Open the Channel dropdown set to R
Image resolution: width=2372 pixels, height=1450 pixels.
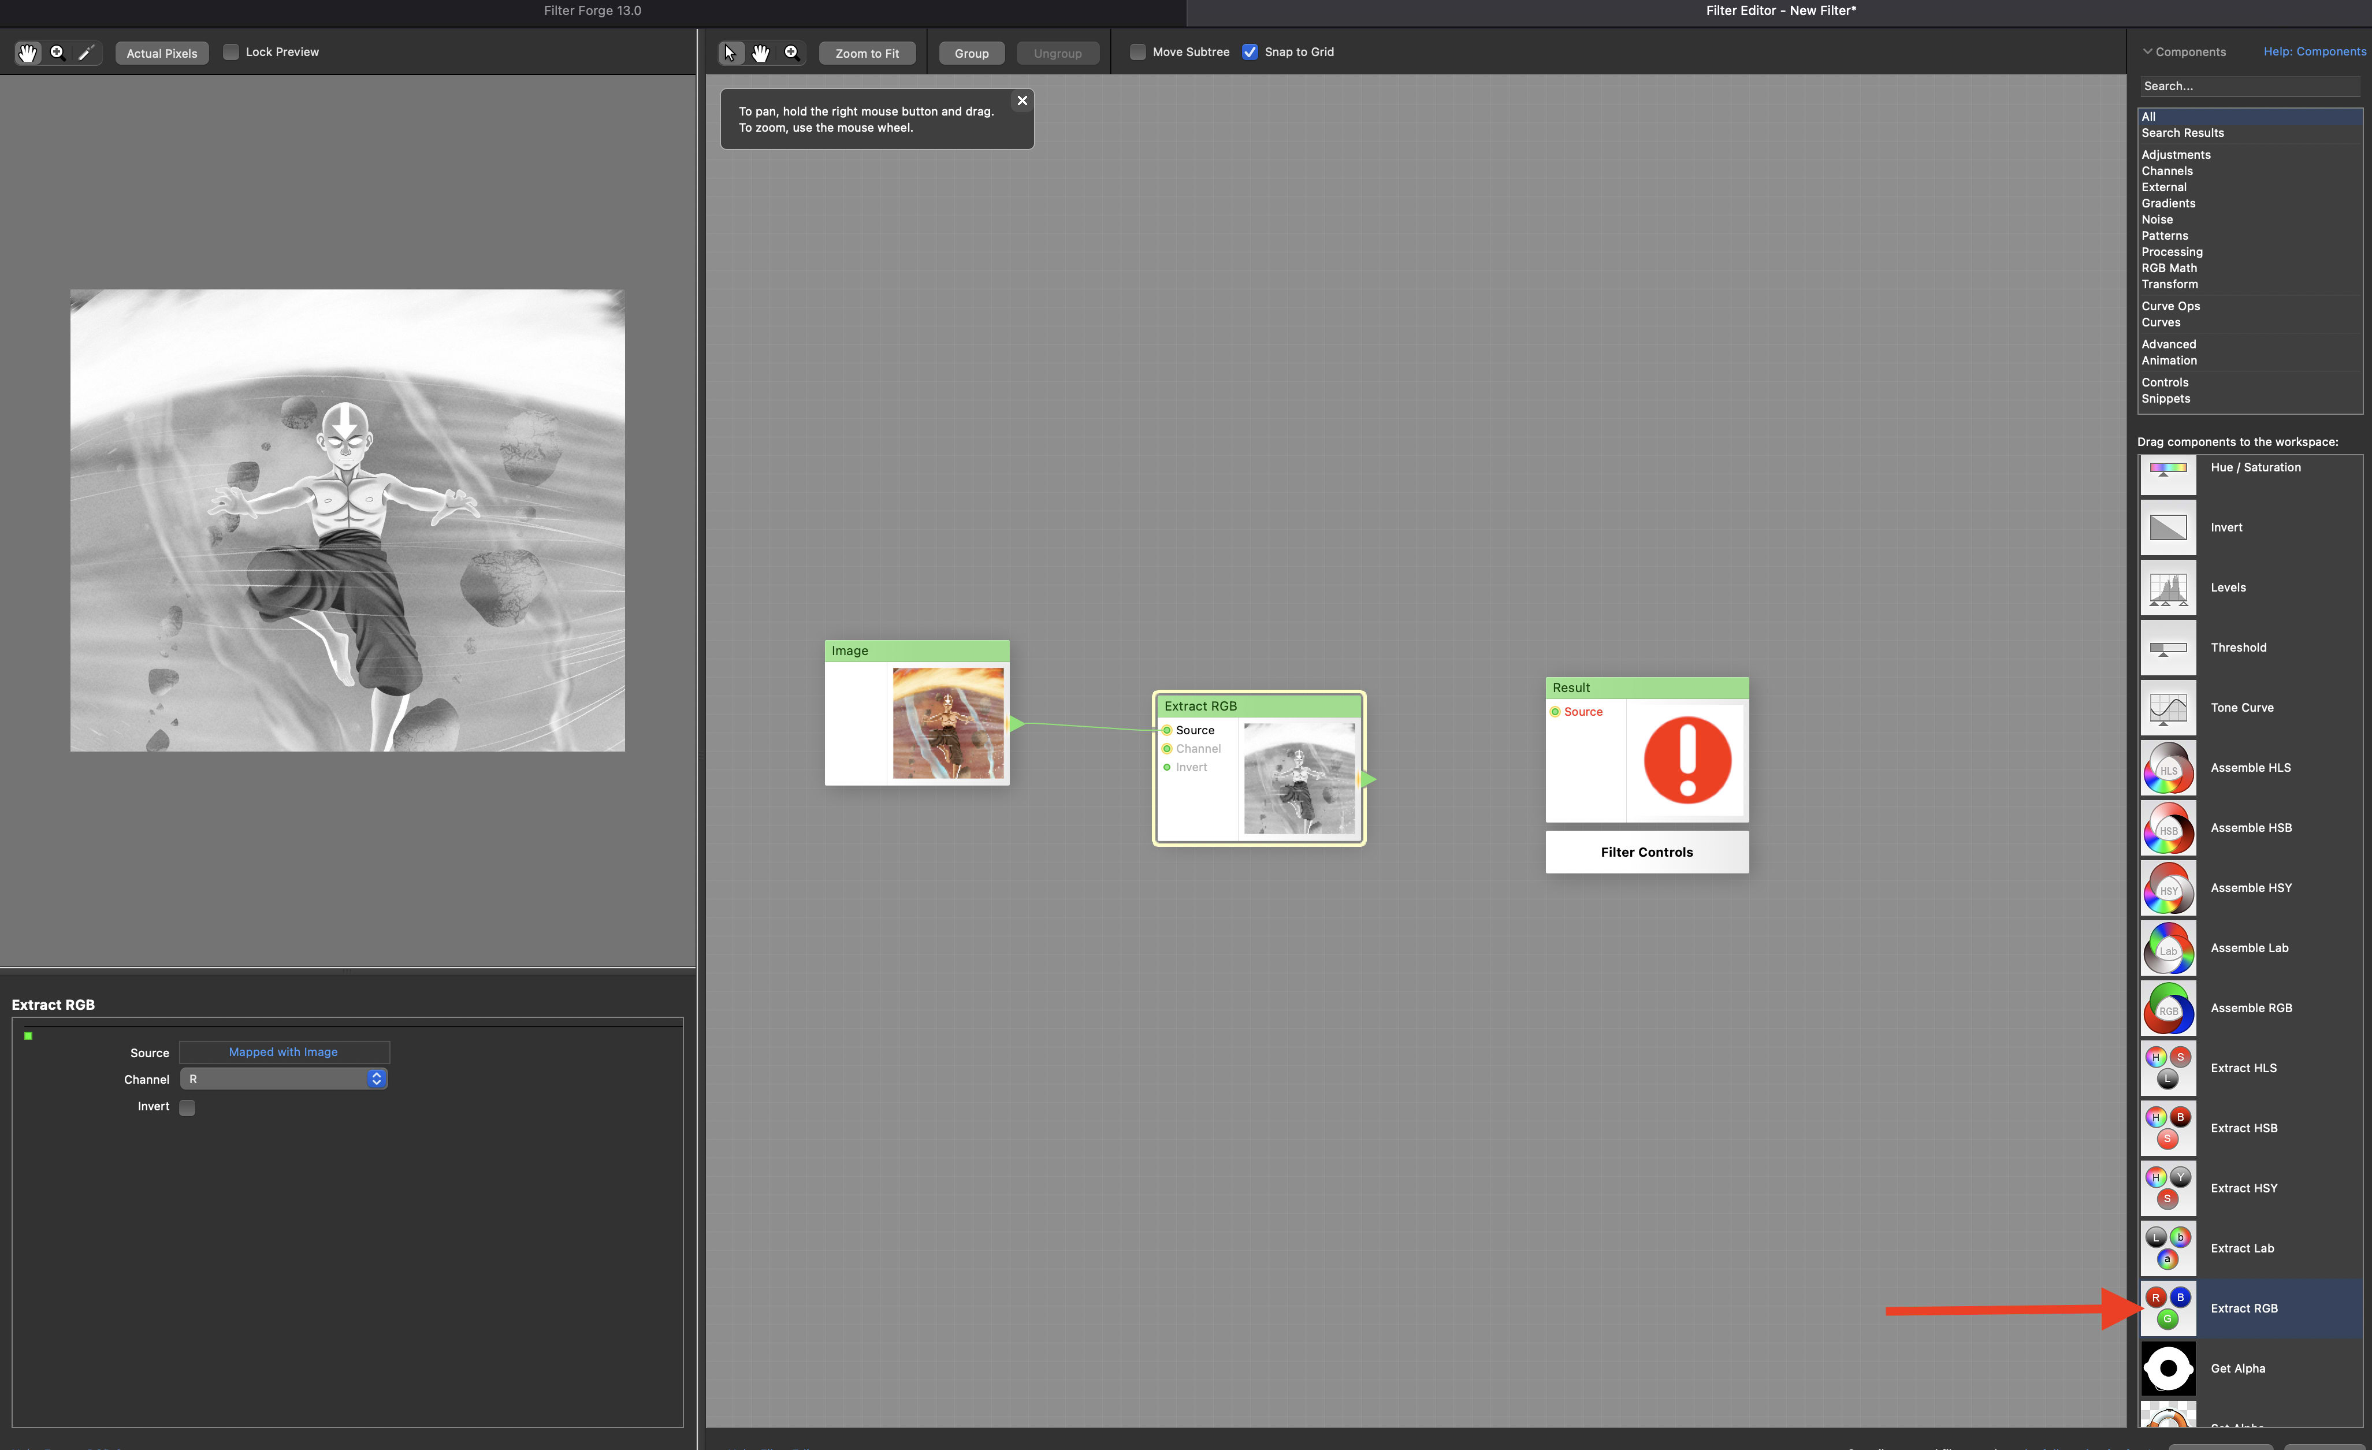(x=284, y=1079)
